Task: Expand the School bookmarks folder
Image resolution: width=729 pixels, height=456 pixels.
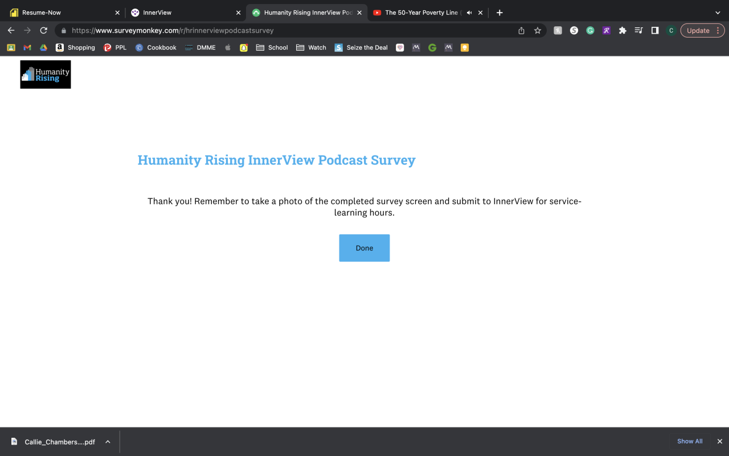Action: pyautogui.click(x=272, y=48)
